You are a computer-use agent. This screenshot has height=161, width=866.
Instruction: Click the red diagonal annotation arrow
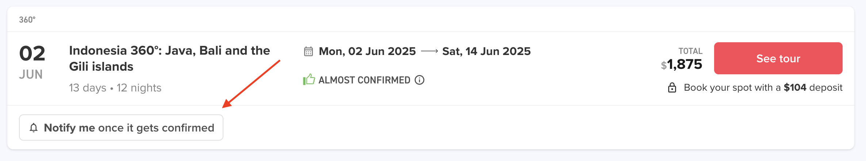coord(252,83)
